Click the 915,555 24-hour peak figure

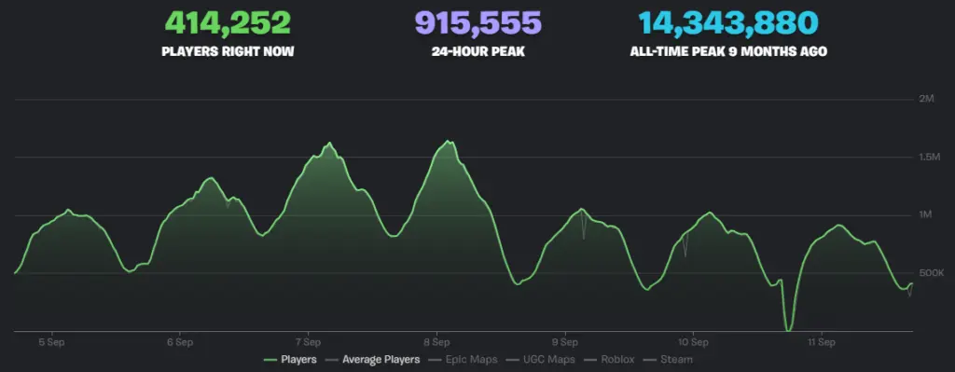click(x=478, y=23)
